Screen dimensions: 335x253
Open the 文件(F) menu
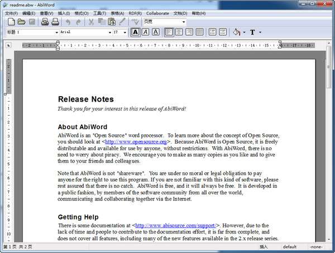[11, 13]
